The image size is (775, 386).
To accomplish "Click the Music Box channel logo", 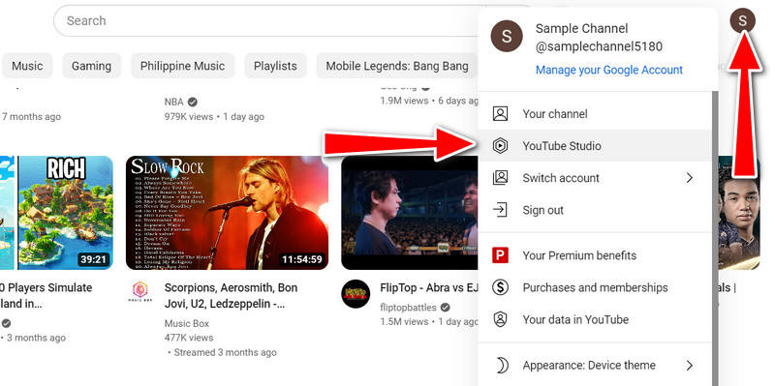I will pos(140,292).
